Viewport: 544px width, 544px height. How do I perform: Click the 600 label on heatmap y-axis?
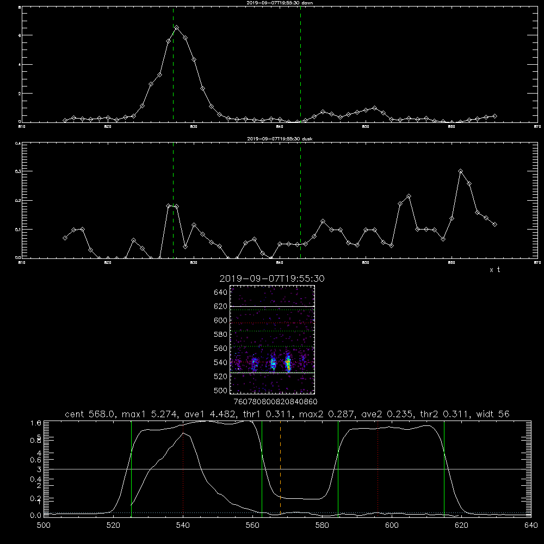coord(221,320)
